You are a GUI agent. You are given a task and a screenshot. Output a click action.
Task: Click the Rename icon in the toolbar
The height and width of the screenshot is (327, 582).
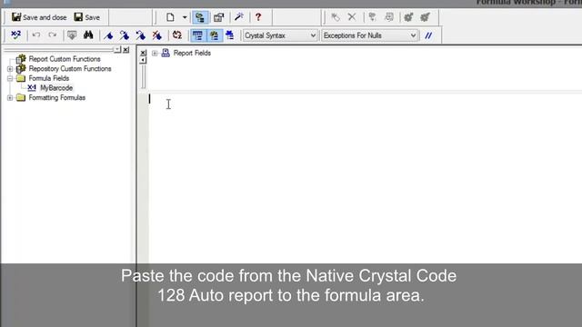click(336, 17)
